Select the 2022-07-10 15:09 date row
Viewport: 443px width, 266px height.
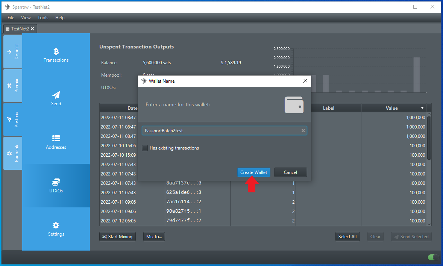[118, 155]
